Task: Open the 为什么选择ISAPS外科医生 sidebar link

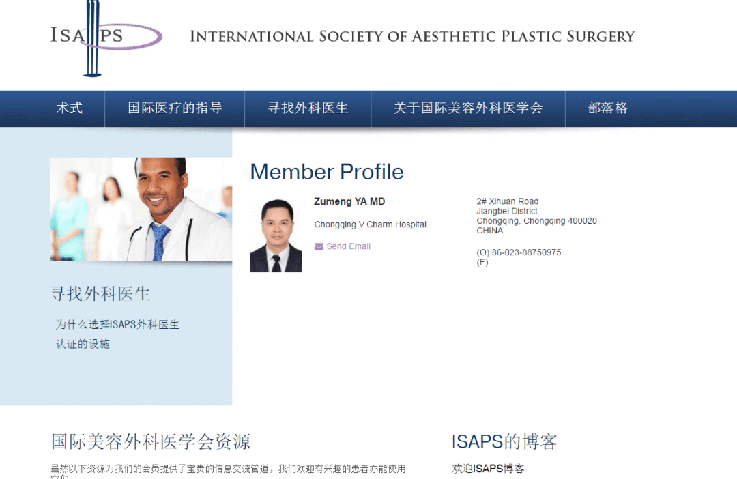Action: tap(117, 325)
